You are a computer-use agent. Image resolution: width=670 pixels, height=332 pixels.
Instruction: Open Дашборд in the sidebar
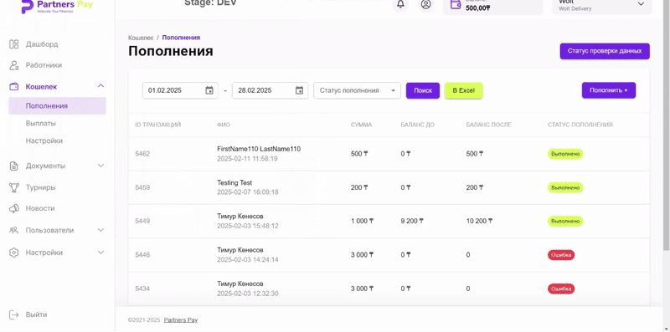(x=42, y=44)
